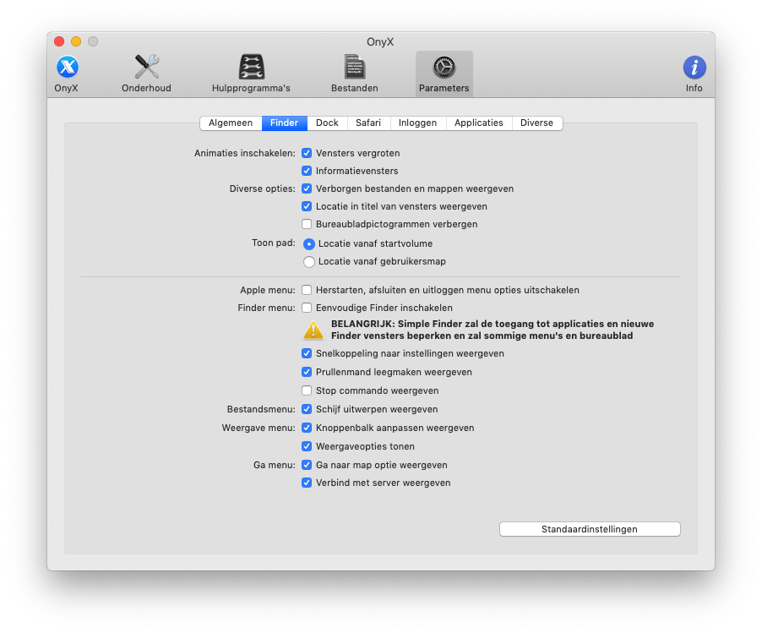
Task: Toggle Knoppenbalk aanpassen weergeven checkbox
Action: pos(307,428)
